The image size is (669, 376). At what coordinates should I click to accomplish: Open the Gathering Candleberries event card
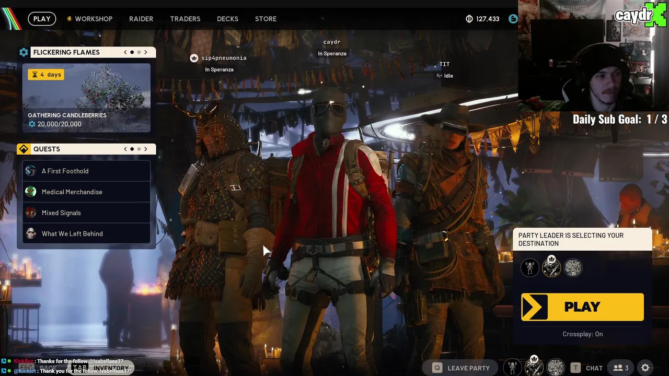coord(86,98)
